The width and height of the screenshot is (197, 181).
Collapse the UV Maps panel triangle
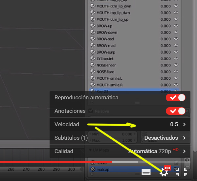pyautogui.click(x=90, y=150)
